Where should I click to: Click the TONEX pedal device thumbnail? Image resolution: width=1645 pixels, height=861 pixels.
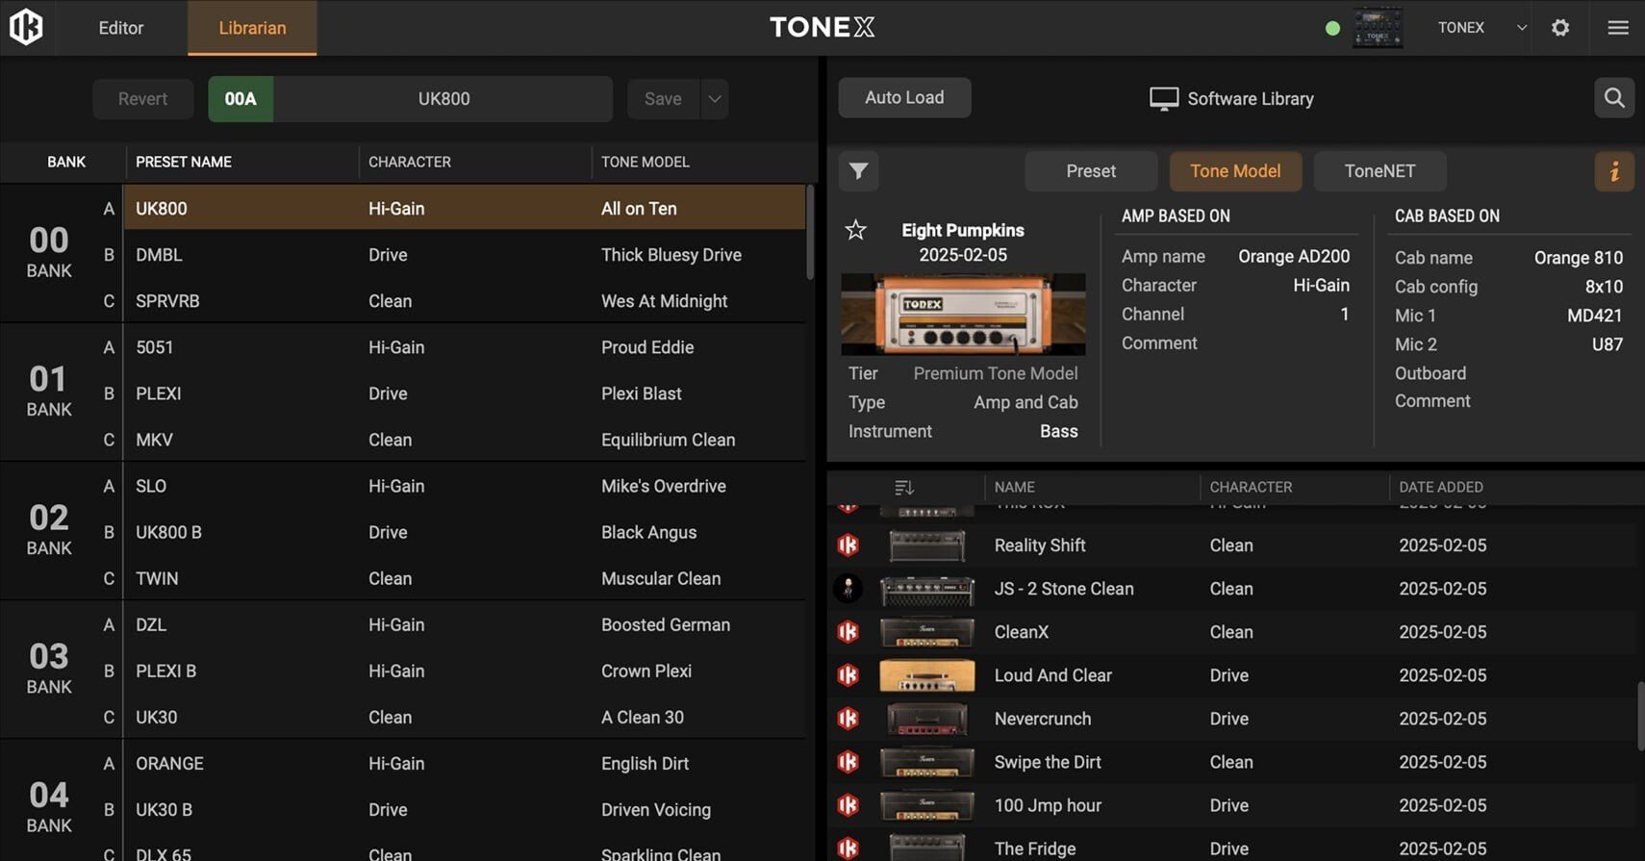coord(1378,28)
